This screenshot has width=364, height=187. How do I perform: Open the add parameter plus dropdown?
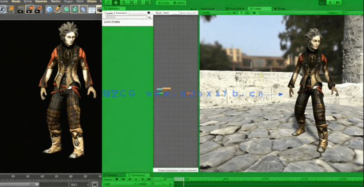(x=149, y=17)
